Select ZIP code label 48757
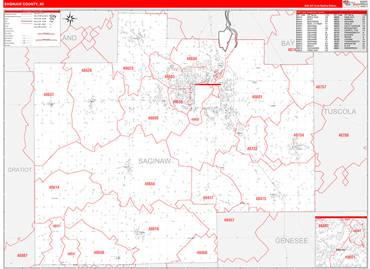Screen dimensions: 370x269 pyautogui.click(x=321, y=87)
